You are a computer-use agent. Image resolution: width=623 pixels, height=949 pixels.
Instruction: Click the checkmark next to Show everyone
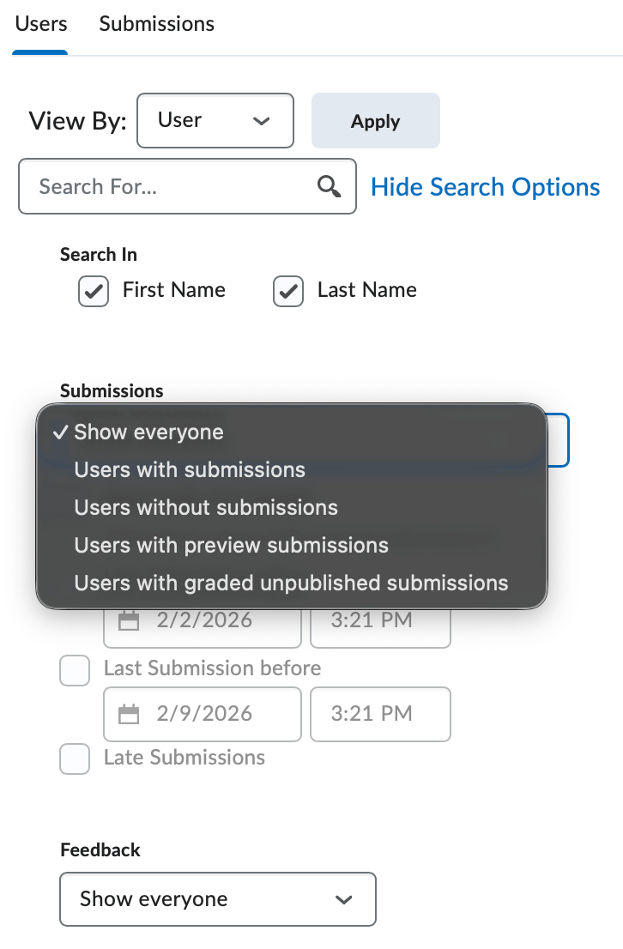(61, 432)
